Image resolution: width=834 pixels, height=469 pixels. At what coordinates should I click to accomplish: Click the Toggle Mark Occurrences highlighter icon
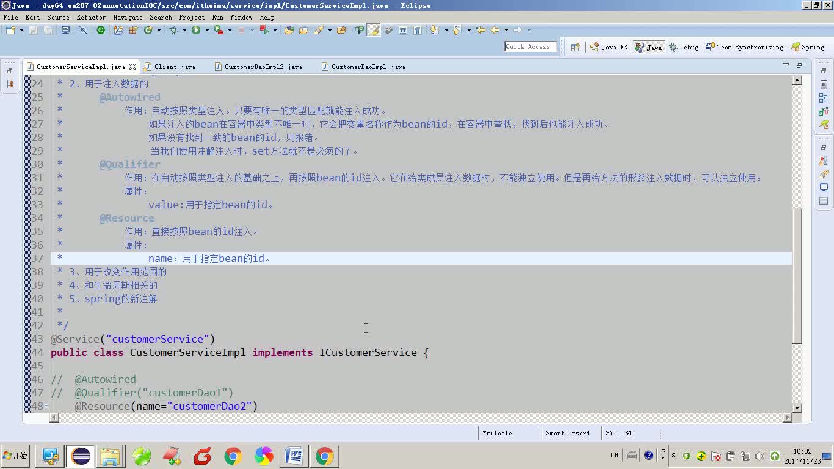pyautogui.click(x=374, y=30)
